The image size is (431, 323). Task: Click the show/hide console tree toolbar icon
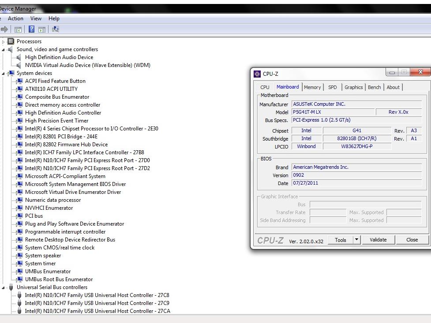click(18, 30)
